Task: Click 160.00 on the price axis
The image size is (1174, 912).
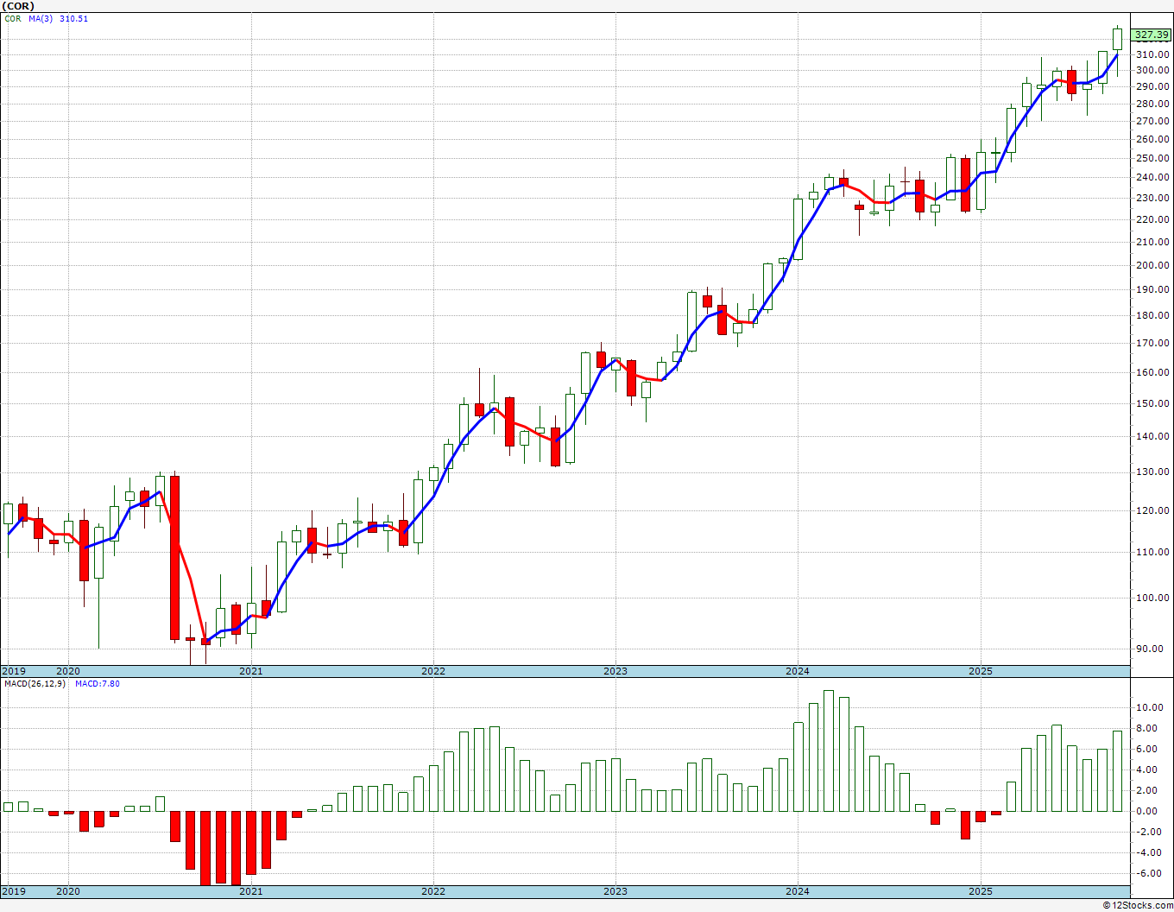Action: coord(1152,373)
